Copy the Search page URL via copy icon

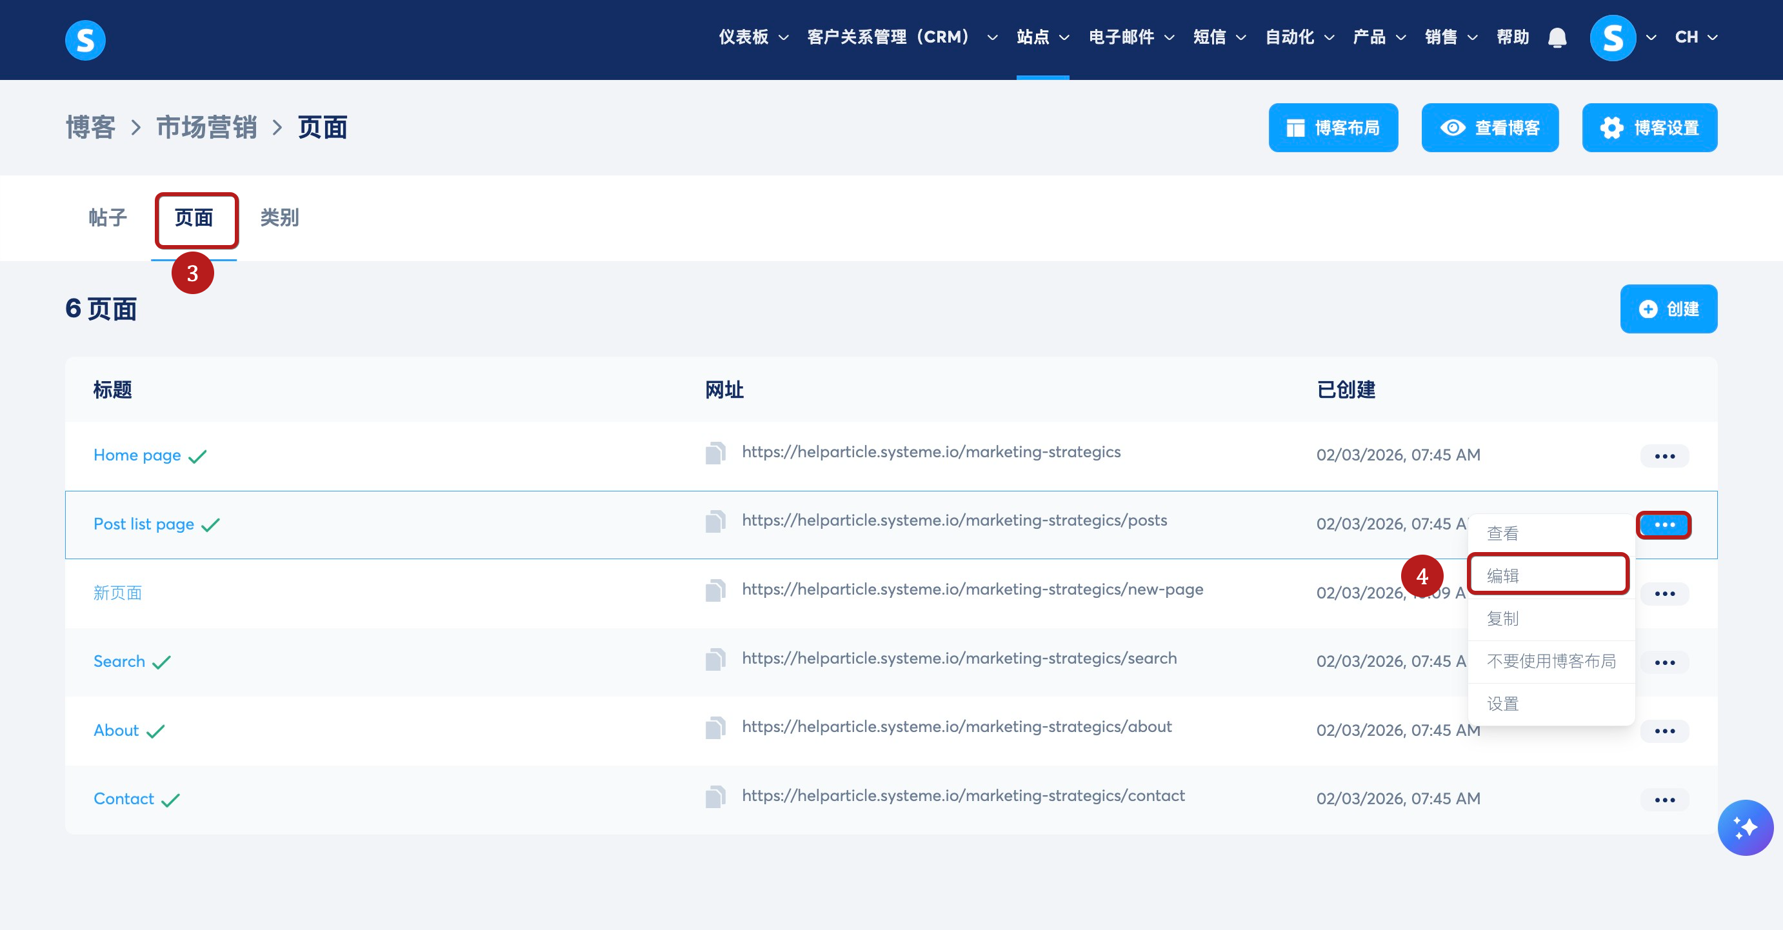click(x=715, y=659)
